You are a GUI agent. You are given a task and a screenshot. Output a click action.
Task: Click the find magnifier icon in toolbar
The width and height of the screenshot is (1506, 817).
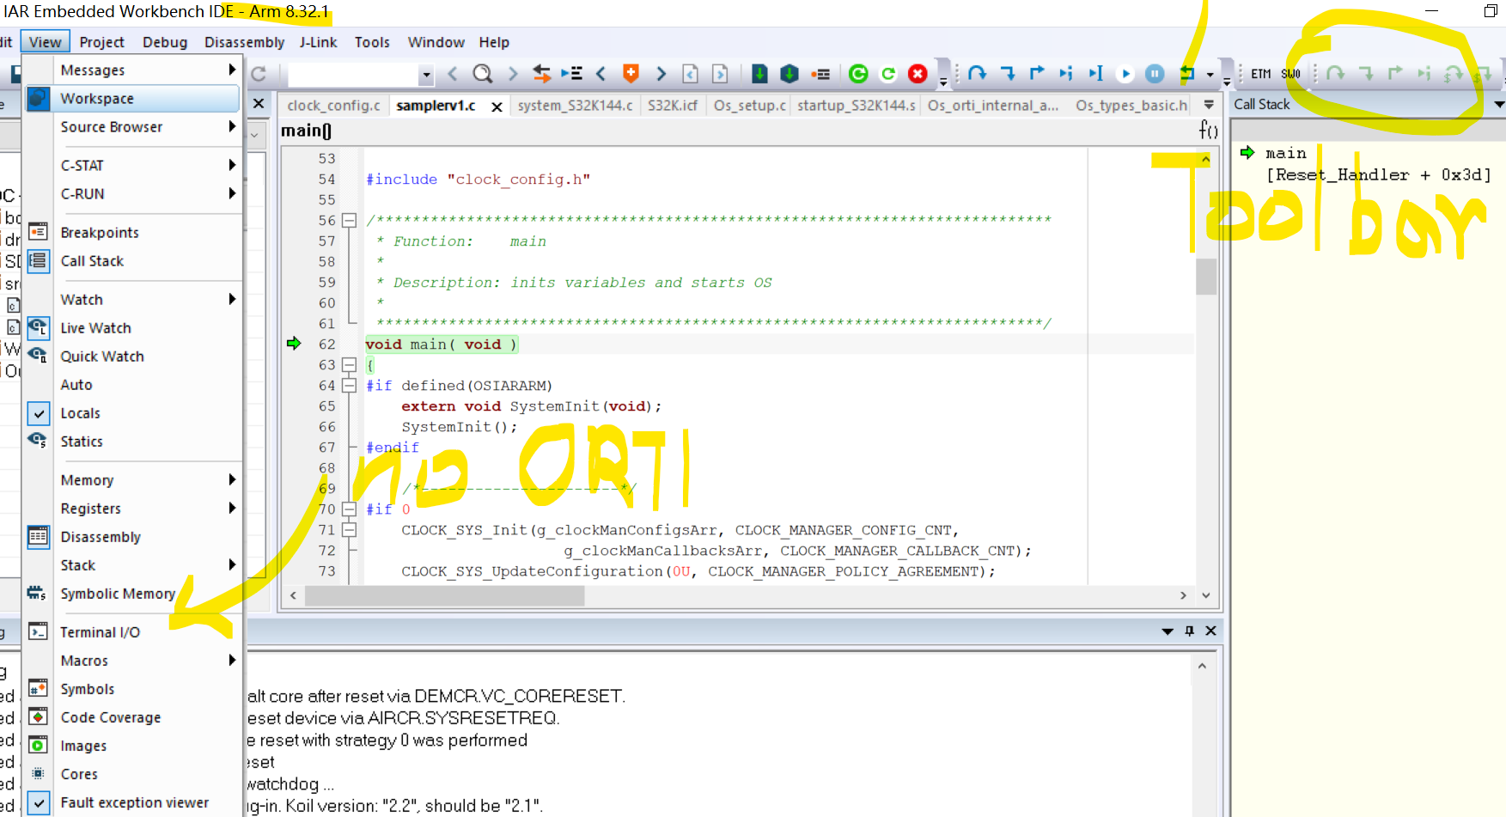(x=483, y=74)
